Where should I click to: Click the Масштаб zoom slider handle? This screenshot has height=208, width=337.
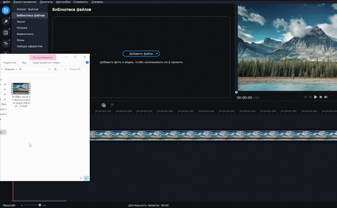click(x=40, y=205)
